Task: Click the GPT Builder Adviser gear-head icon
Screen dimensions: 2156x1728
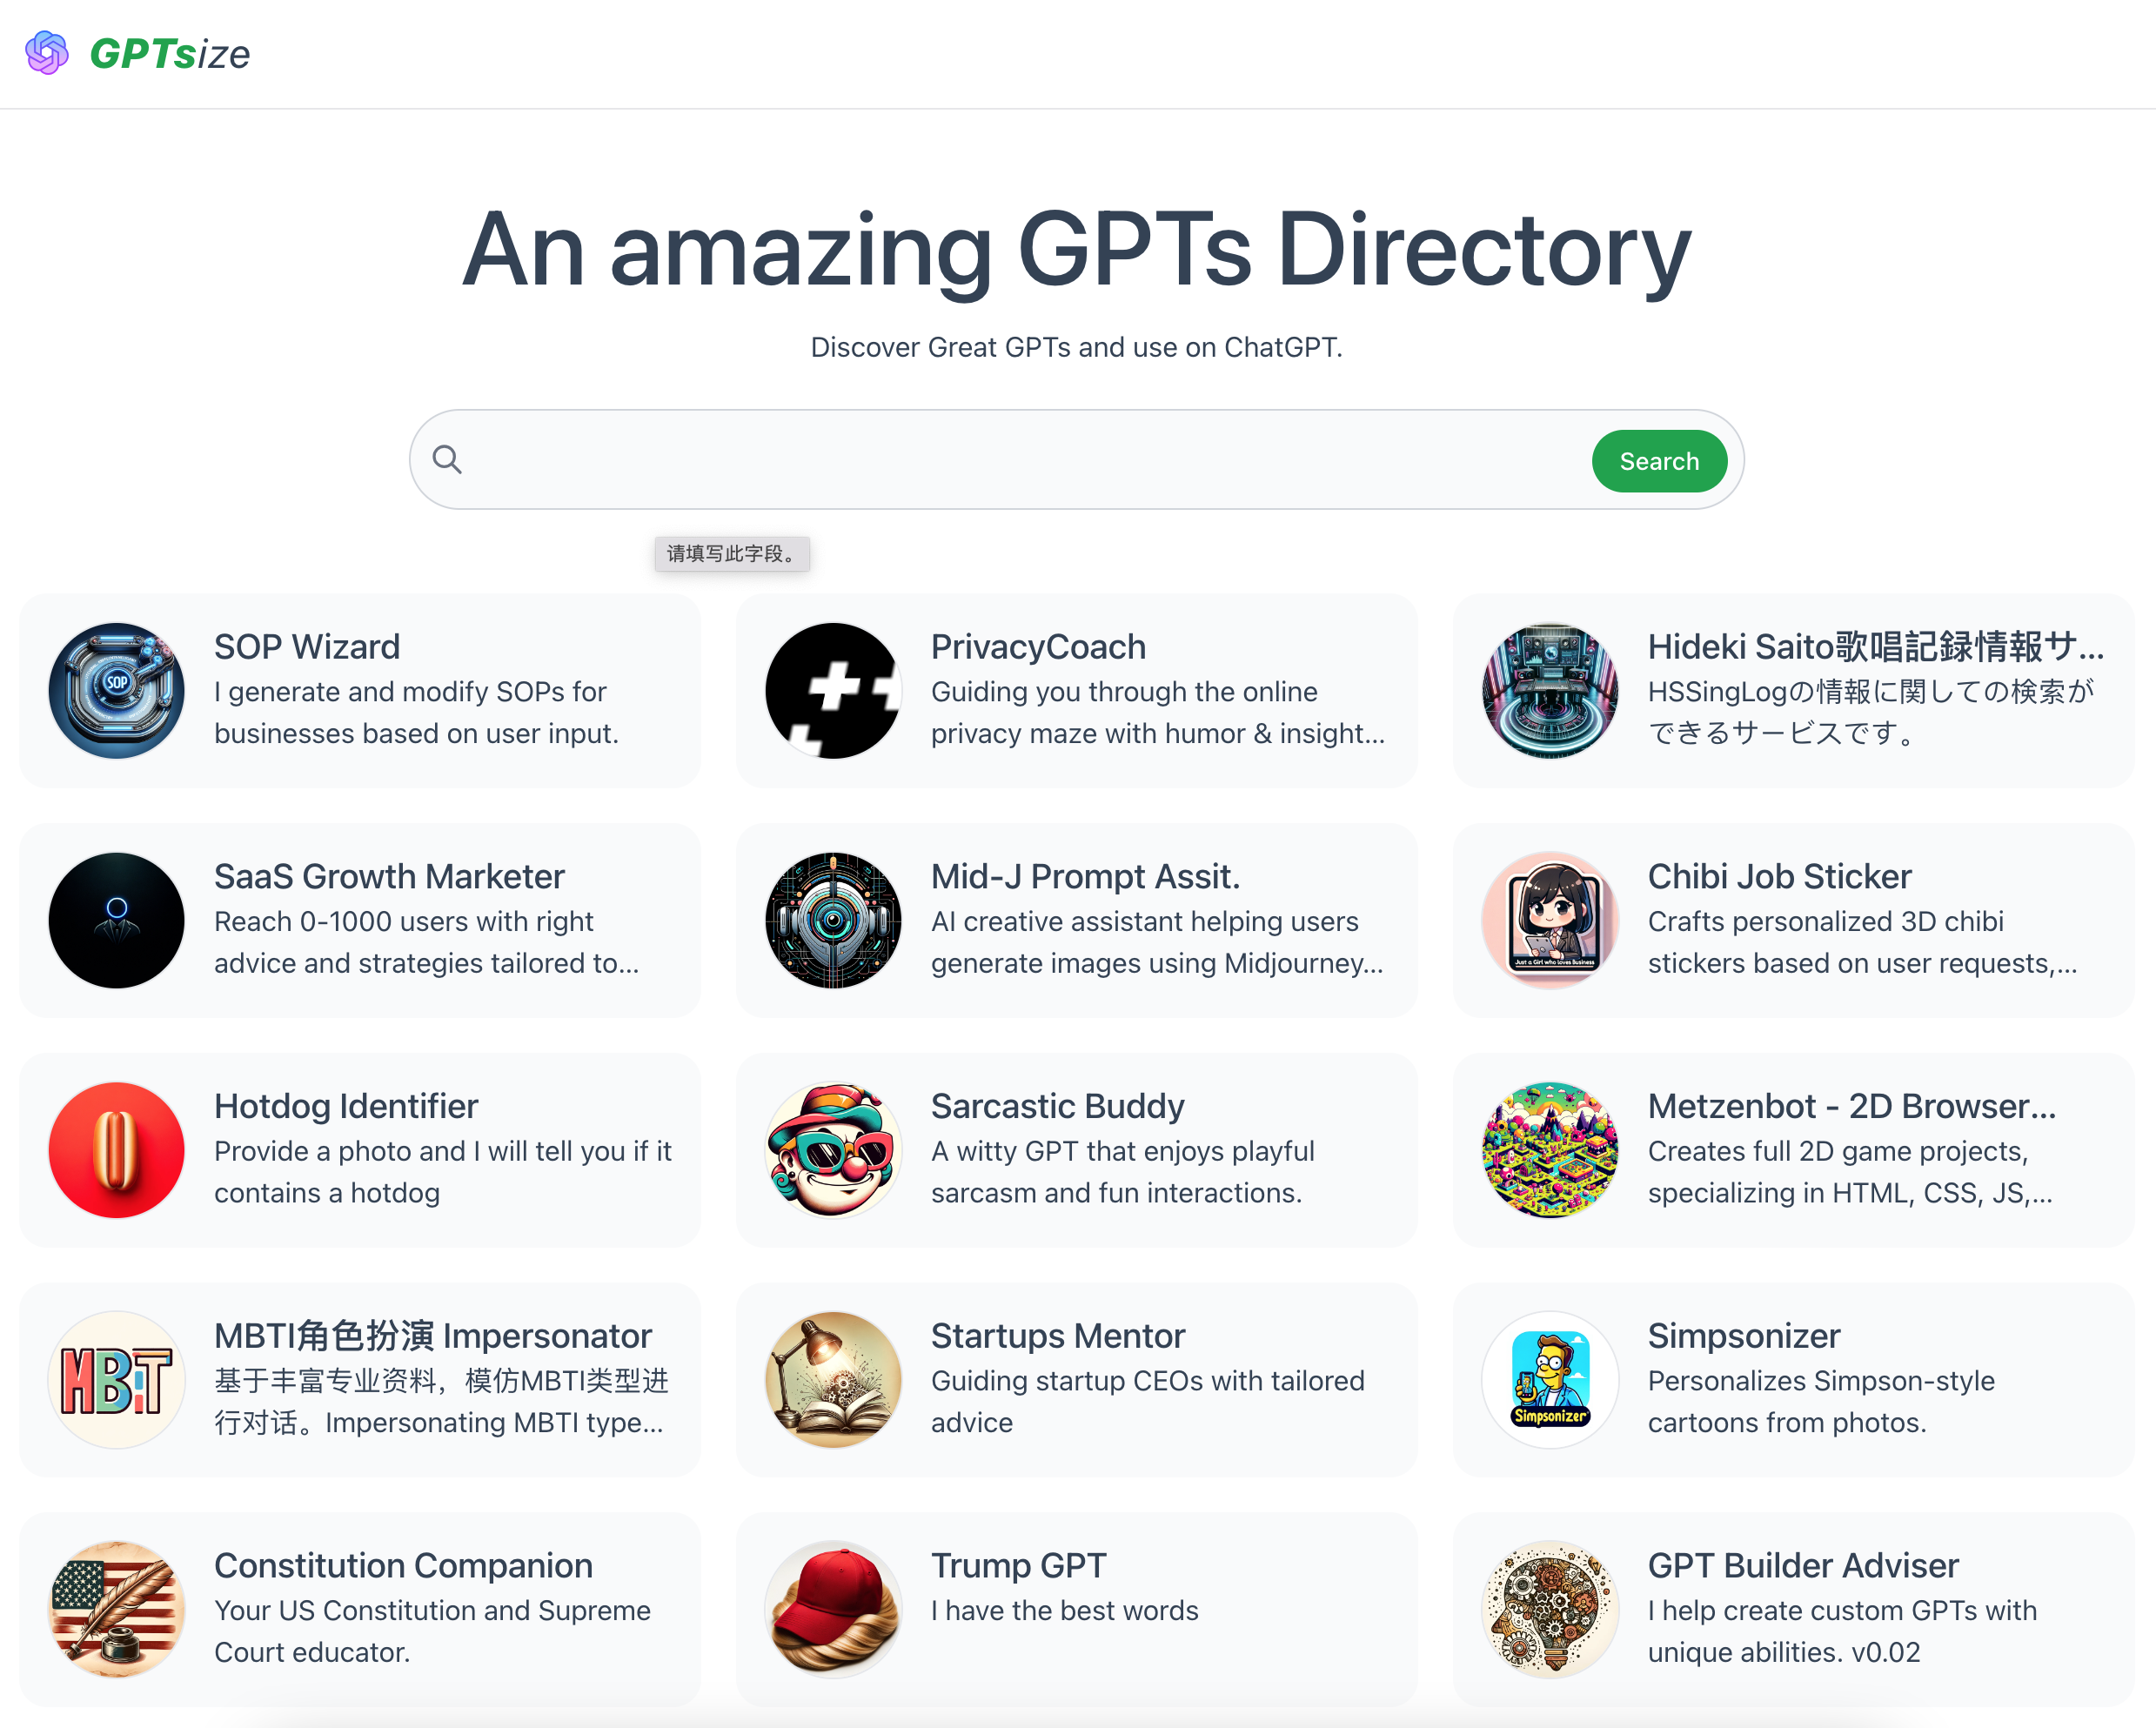Action: coord(1550,1609)
